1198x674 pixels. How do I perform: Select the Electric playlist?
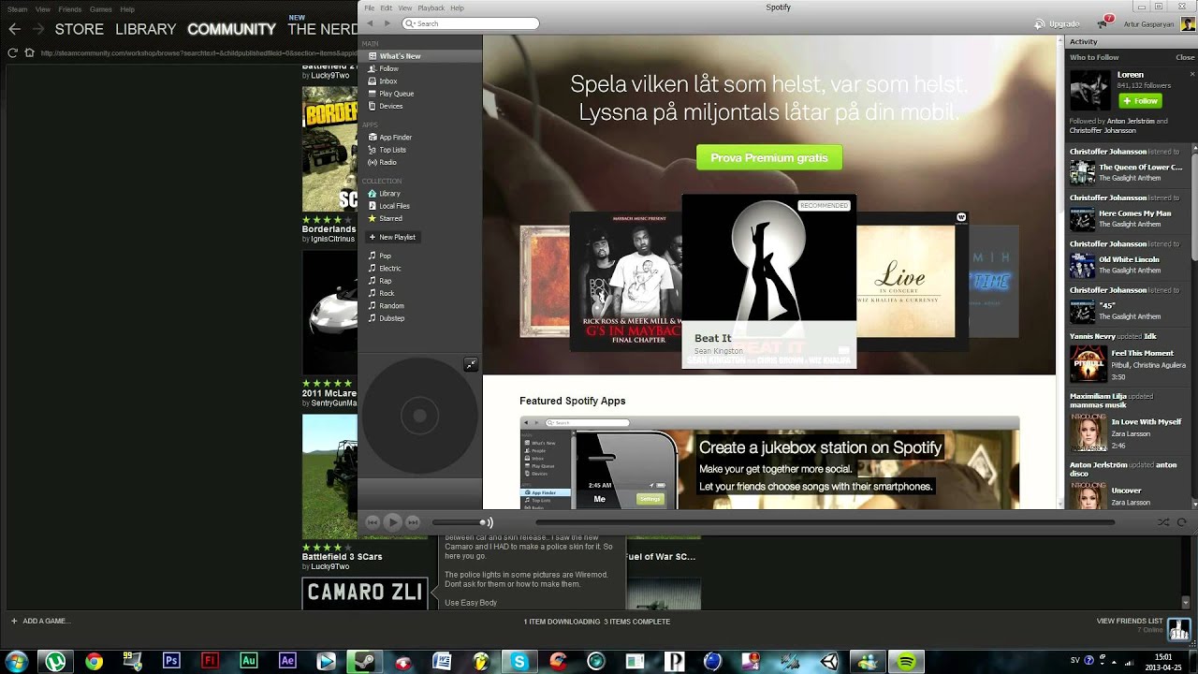pyautogui.click(x=419, y=269)
